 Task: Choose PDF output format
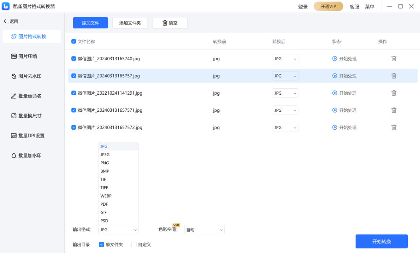pyautogui.click(x=119, y=204)
